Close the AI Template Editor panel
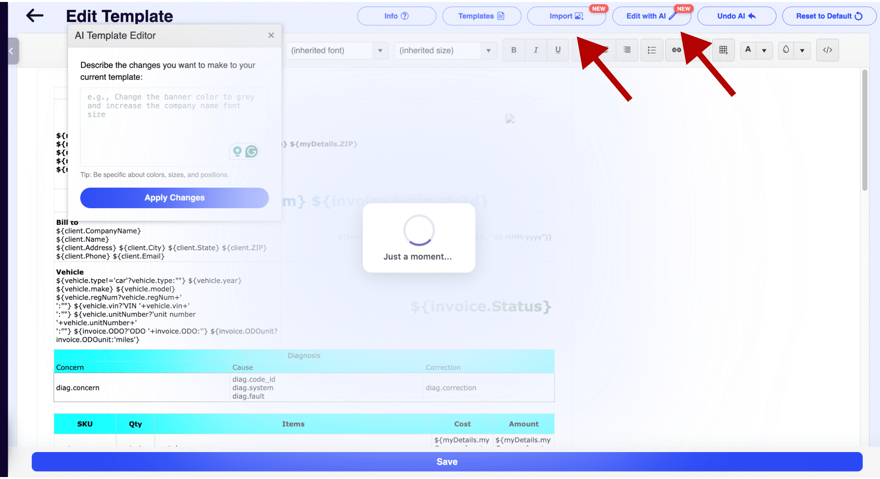The image size is (880, 479). [x=271, y=35]
